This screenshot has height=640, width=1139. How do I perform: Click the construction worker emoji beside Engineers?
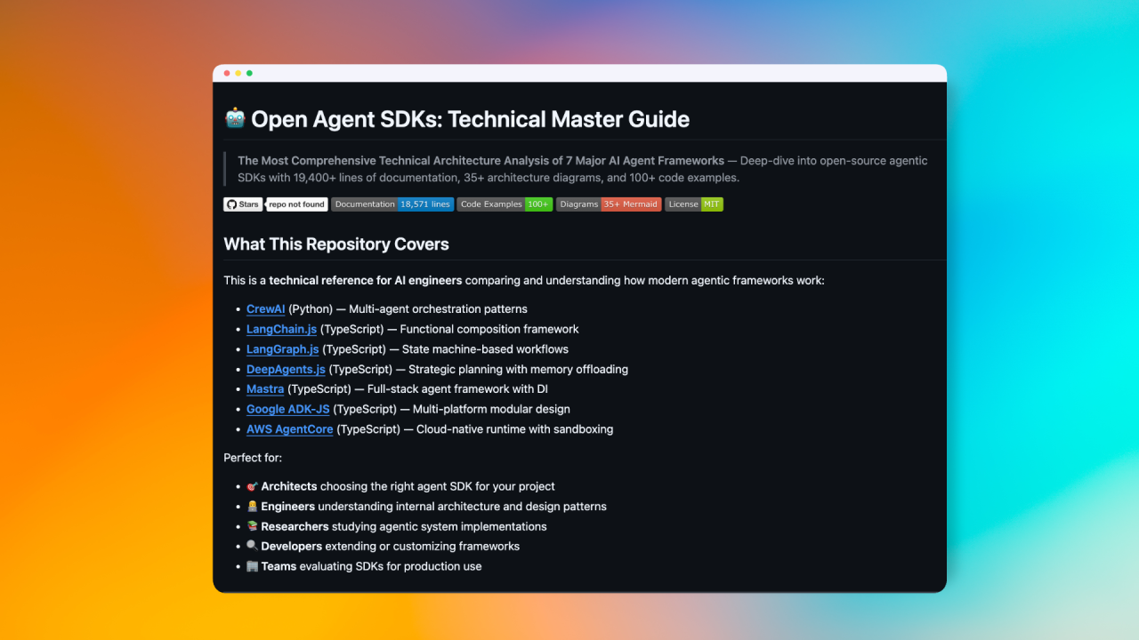(253, 506)
